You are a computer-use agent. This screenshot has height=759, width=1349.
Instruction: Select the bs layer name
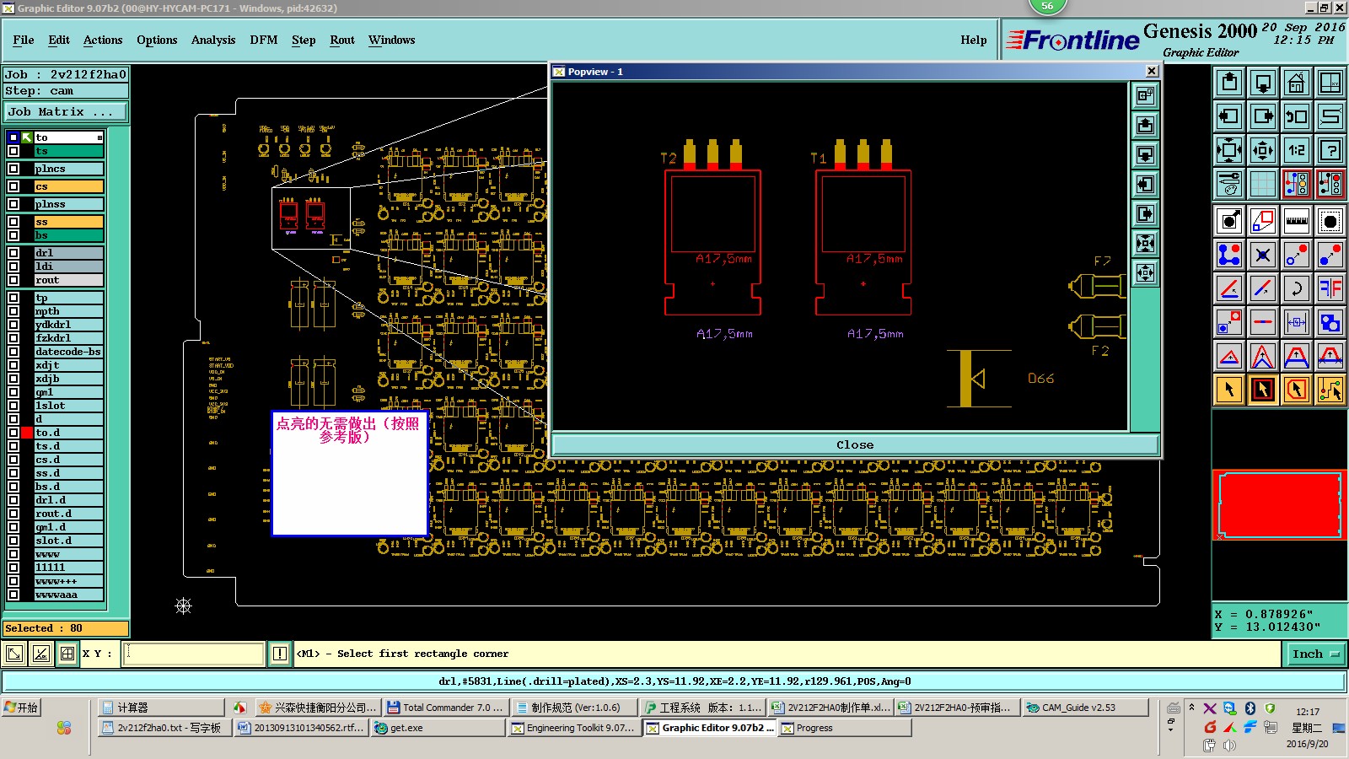tap(69, 235)
